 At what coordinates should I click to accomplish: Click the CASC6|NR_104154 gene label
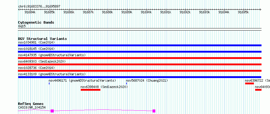click(x=32, y=107)
